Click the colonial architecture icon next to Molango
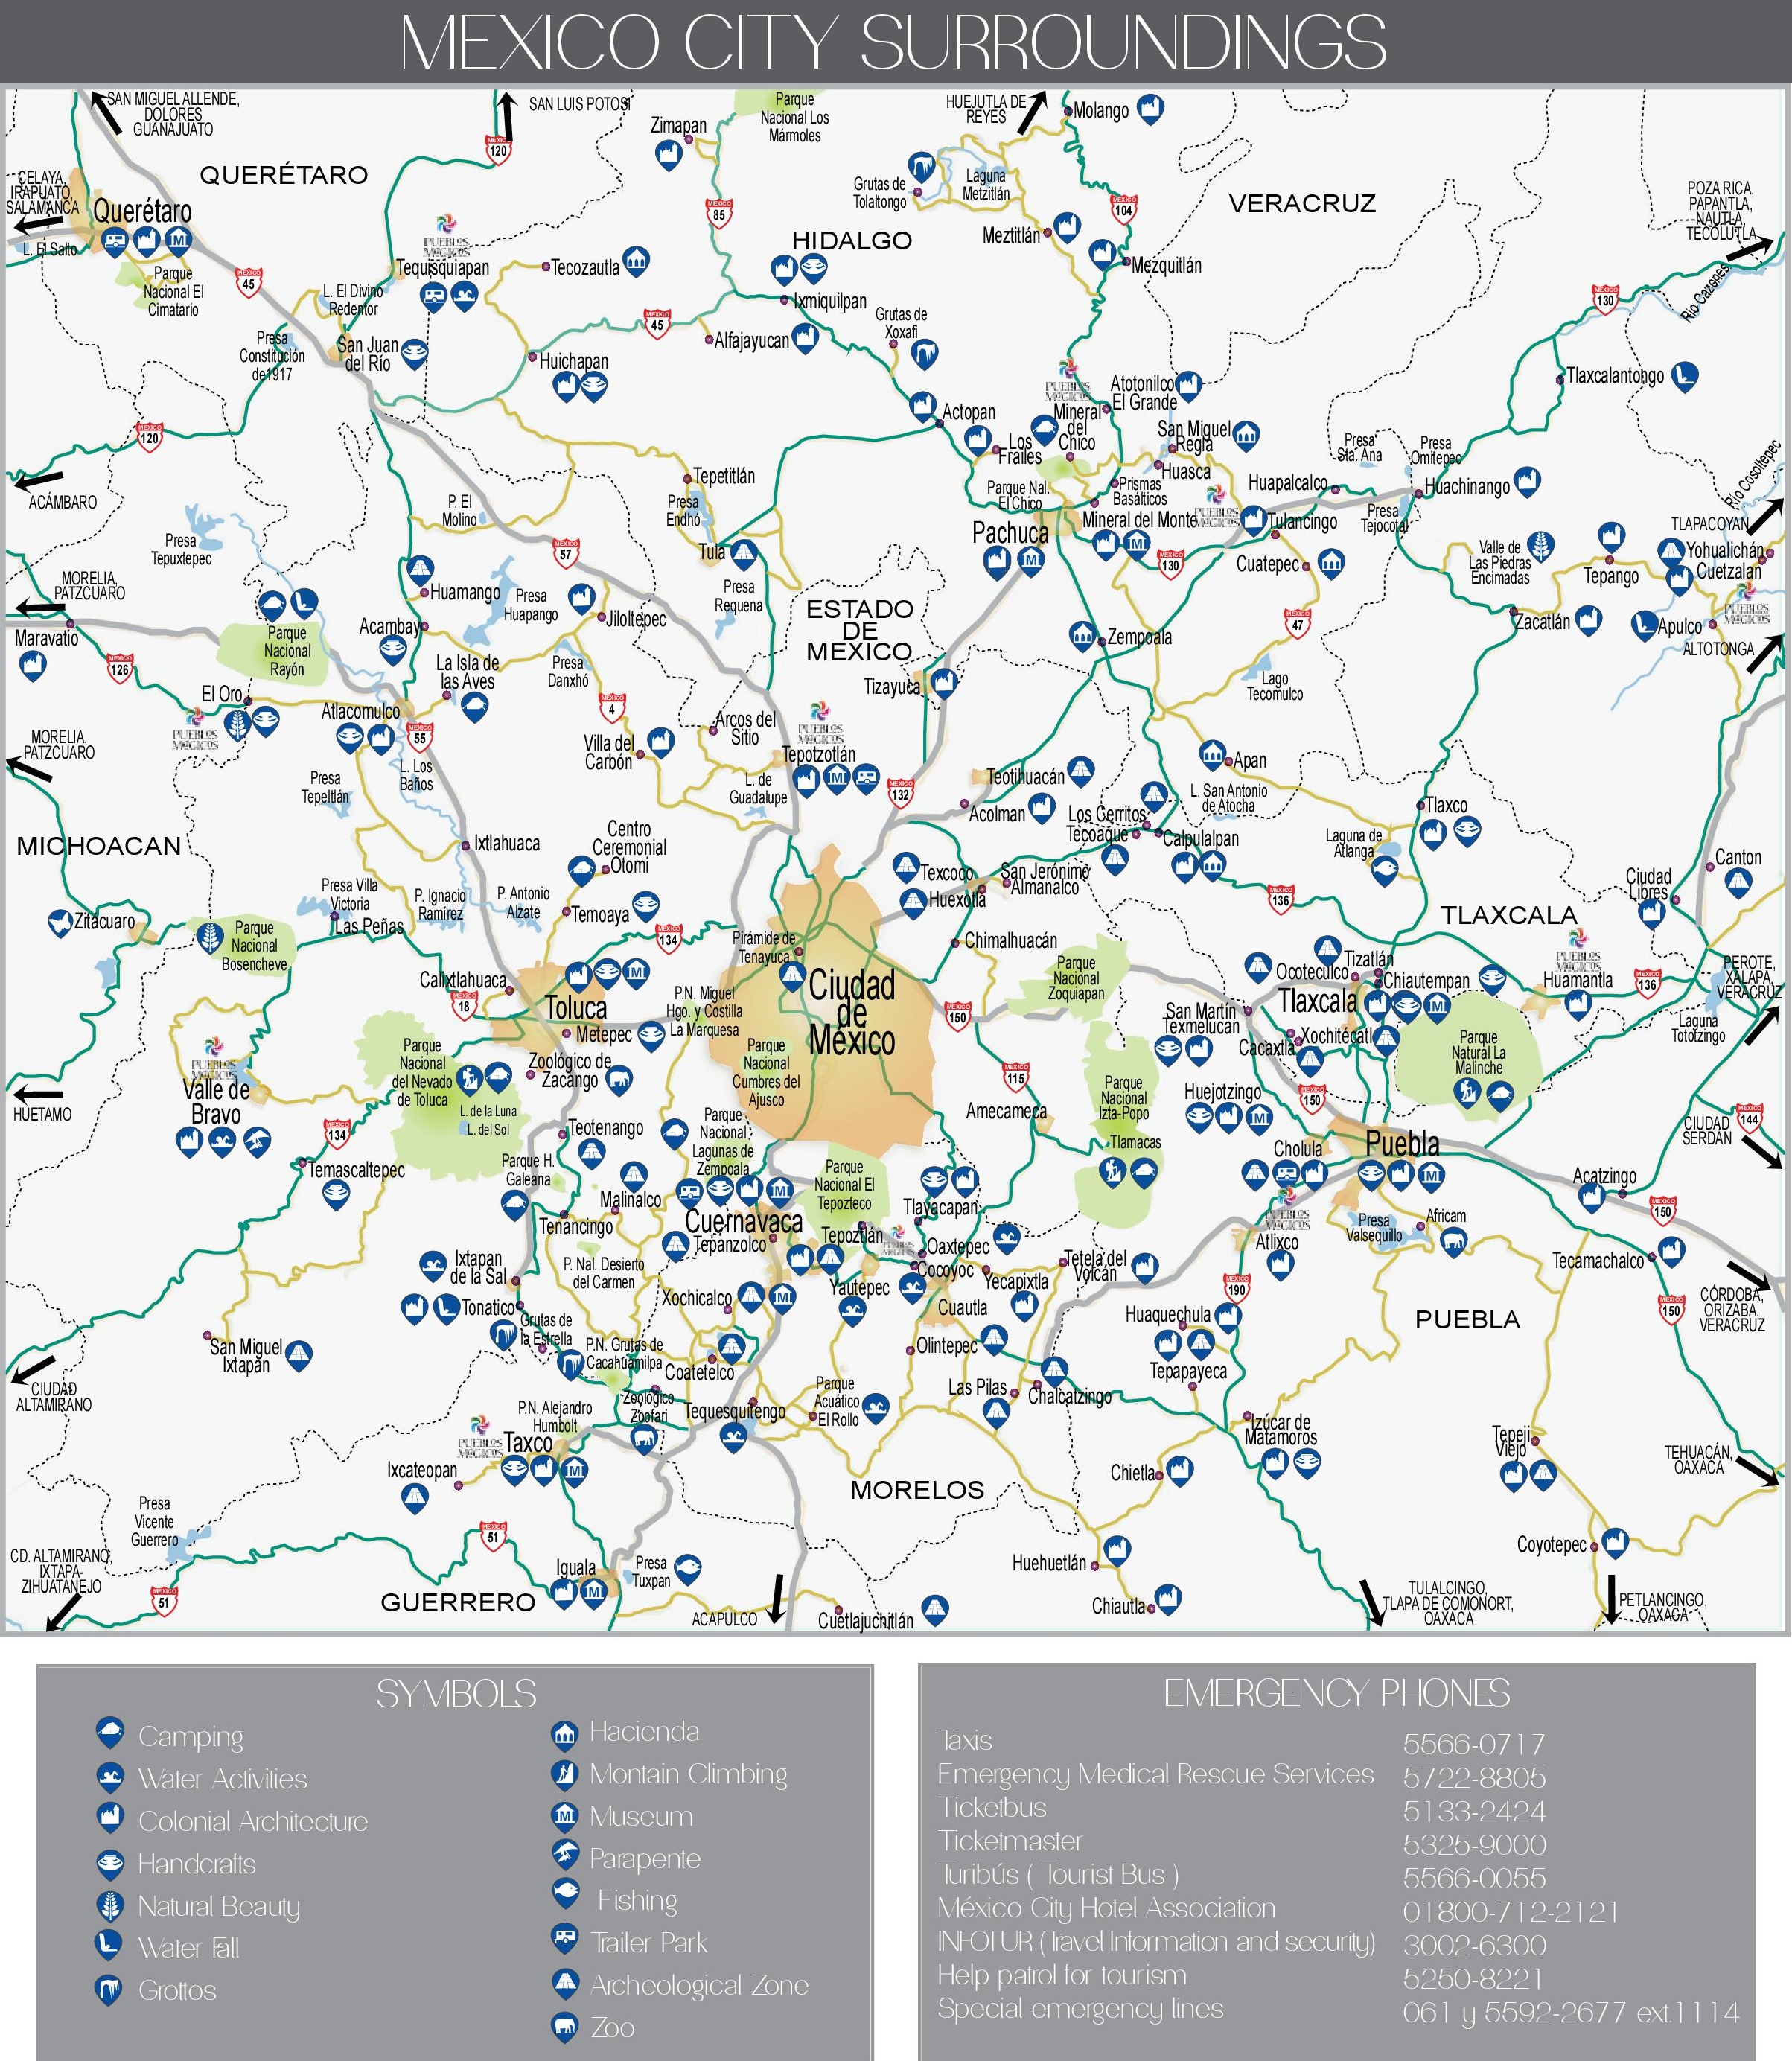1792x2061 pixels. coord(1151,108)
